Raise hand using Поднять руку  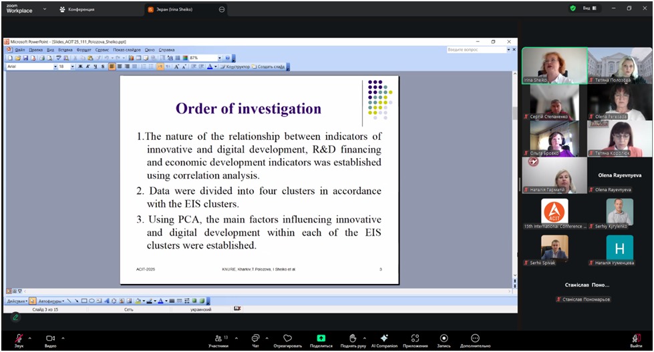353,339
